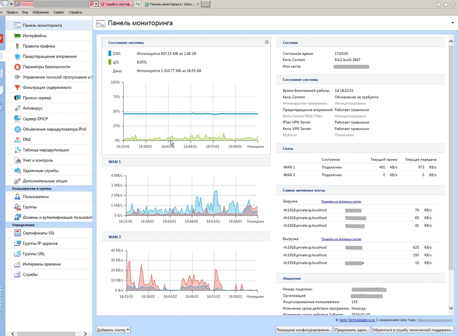Open the browser address bar dropdown
458x336 pixels.
coord(96,4)
